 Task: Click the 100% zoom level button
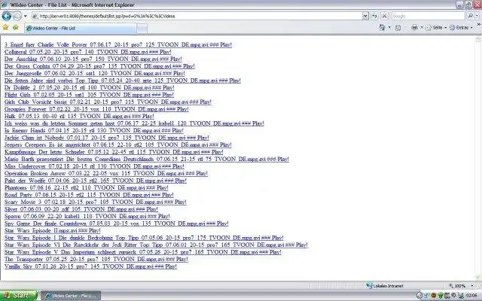457,286
